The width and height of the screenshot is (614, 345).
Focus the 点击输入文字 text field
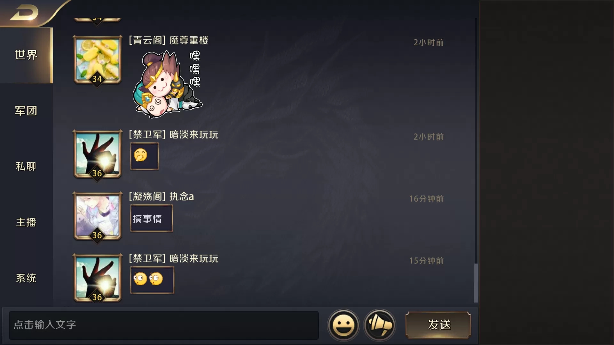click(164, 325)
